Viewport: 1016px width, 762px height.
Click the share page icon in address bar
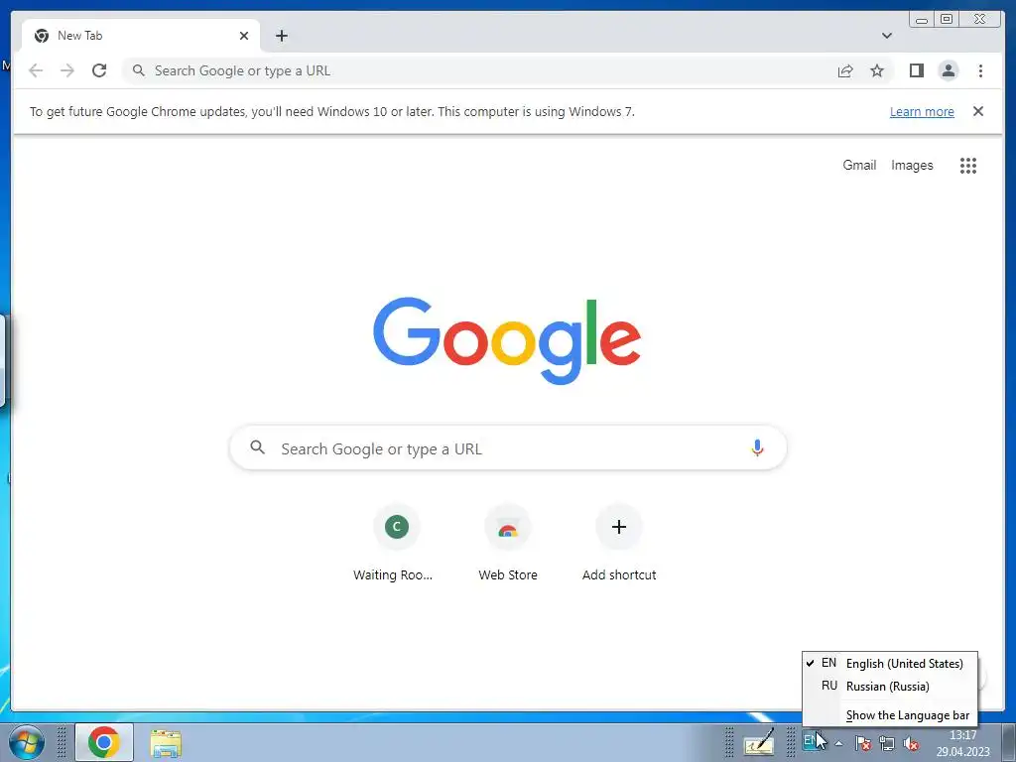[845, 70]
